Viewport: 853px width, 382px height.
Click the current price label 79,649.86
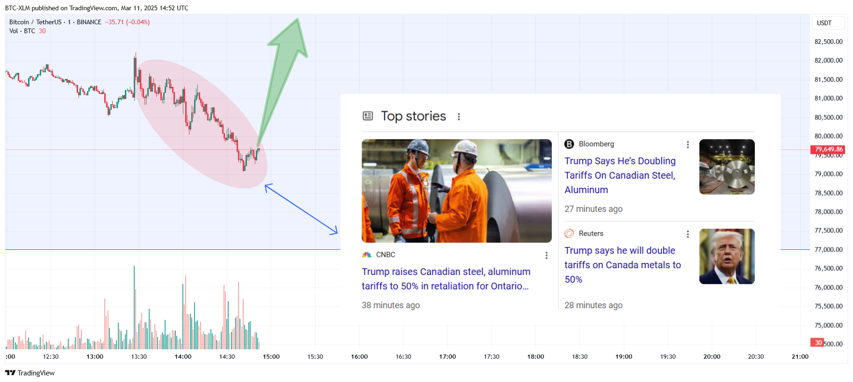point(828,149)
